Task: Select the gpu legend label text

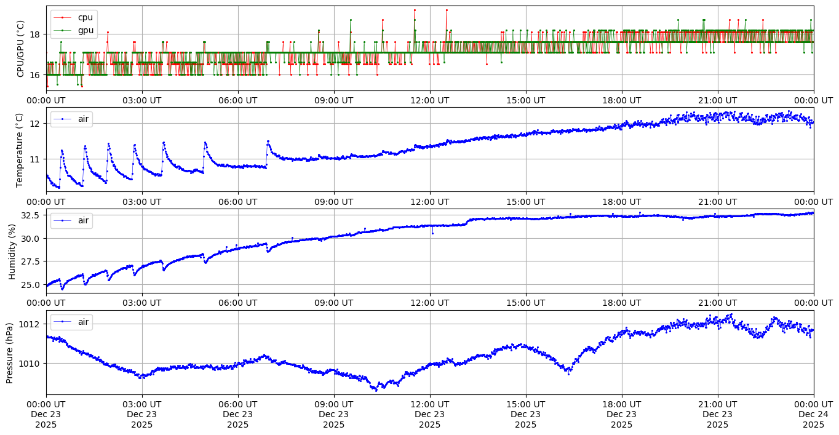Action: point(85,30)
